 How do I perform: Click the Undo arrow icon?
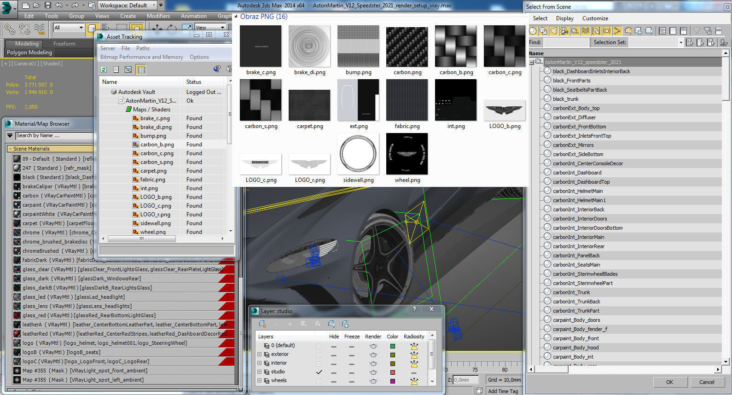(59, 6)
